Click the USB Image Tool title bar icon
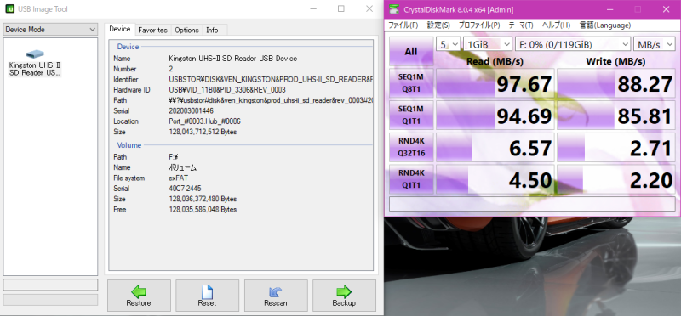The image size is (681, 316). point(9,8)
